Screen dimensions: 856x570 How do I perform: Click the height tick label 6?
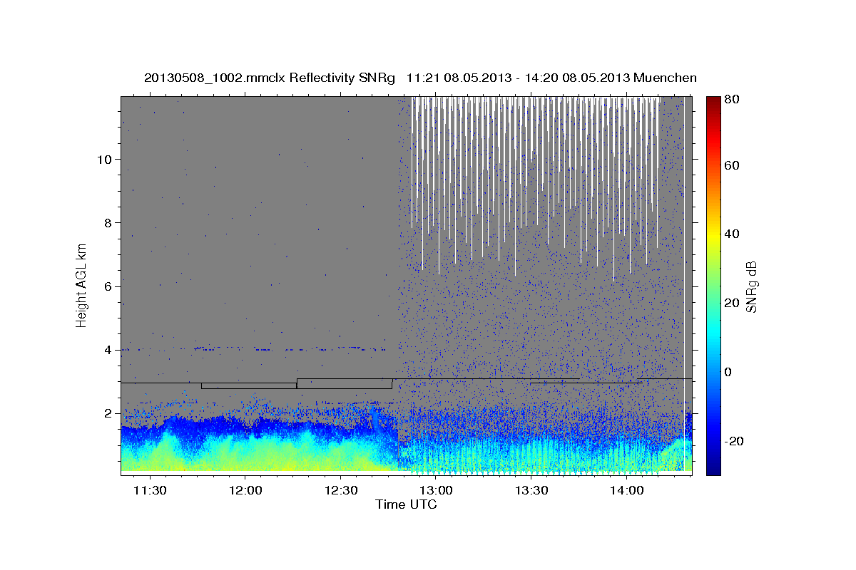[x=106, y=286]
